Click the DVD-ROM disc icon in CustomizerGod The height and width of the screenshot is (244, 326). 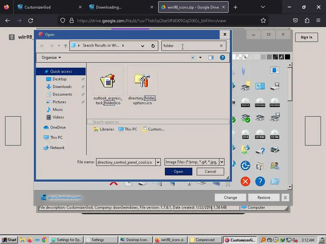[x=275, y=102]
